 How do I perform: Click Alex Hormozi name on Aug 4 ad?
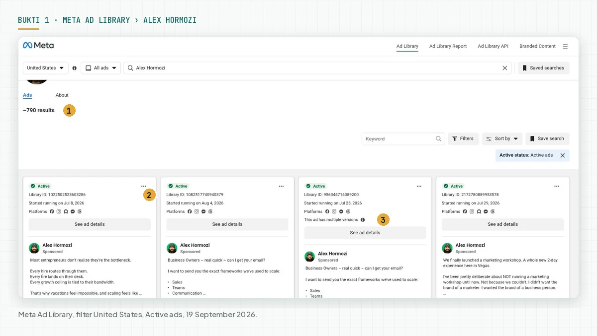pos(195,245)
